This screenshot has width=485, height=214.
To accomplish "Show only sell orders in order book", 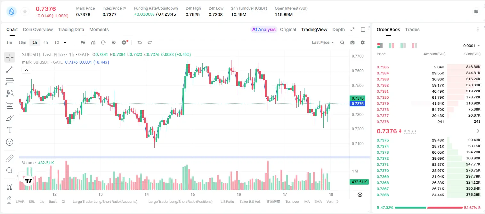I will coord(415,46).
